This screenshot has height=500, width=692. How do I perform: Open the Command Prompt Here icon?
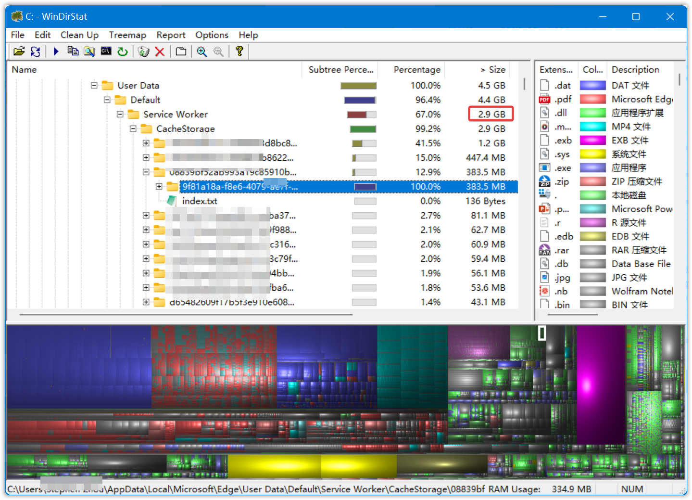106,51
